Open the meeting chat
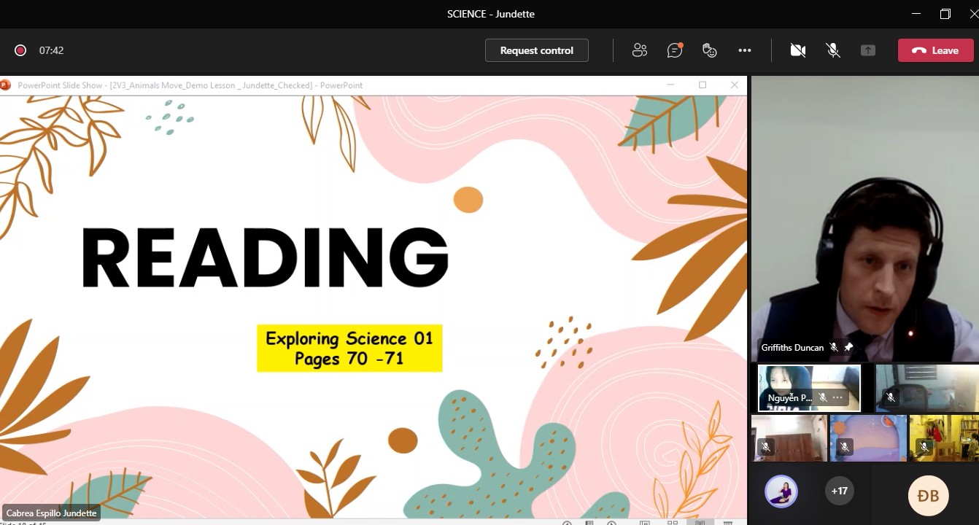 (x=675, y=50)
